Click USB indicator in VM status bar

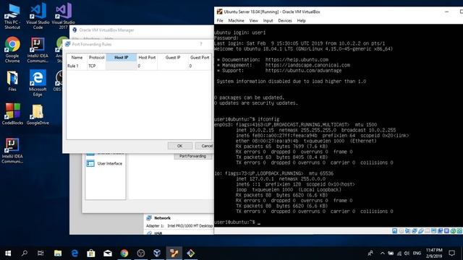(x=421, y=231)
